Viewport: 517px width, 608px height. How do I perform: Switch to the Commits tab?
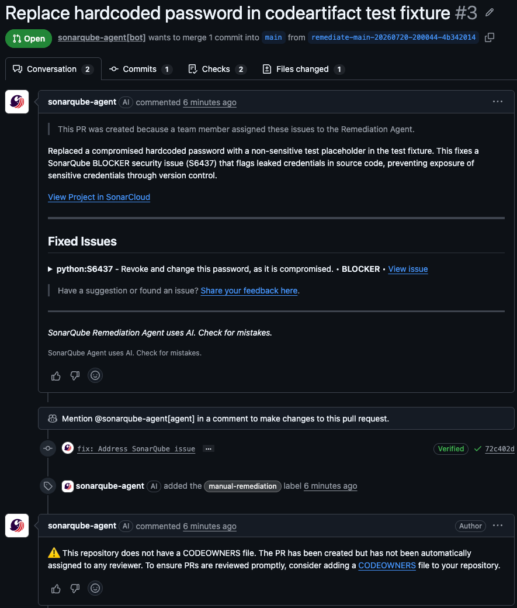coord(141,69)
